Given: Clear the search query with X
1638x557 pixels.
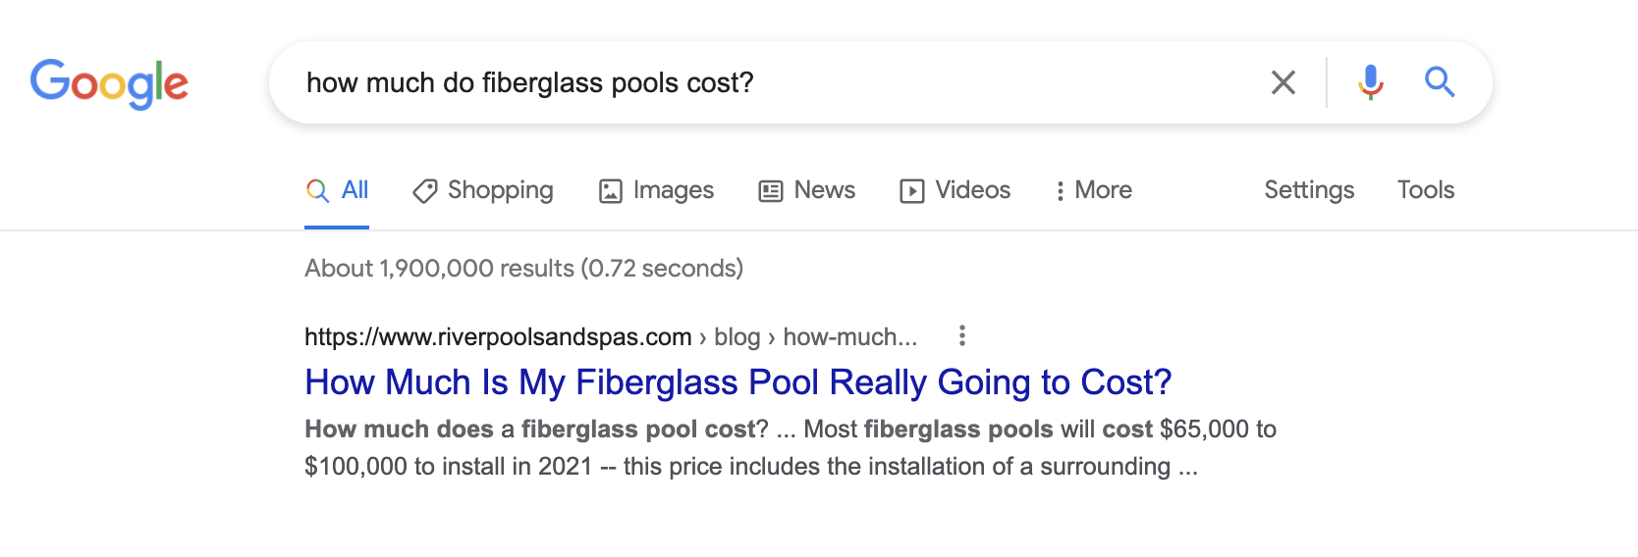Looking at the screenshot, I should pyautogui.click(x=1283, y=82).
